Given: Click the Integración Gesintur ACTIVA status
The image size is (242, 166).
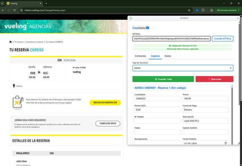Looking at the screenshot, I should pos(183,46).
